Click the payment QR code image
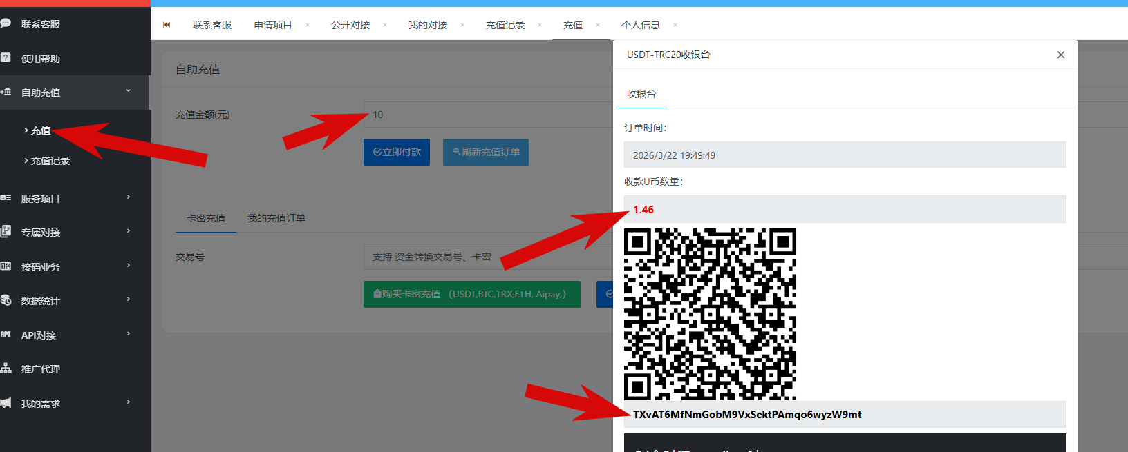 tap(710, 314)
